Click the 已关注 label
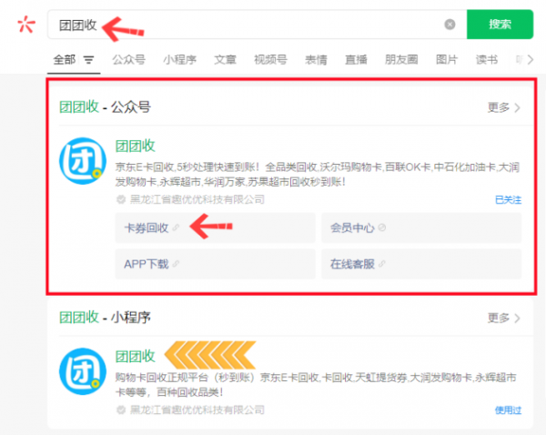 pyautogui.click(x=508, y=200)
